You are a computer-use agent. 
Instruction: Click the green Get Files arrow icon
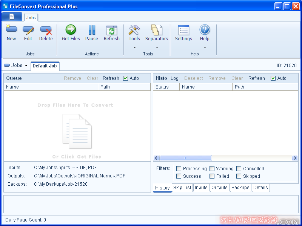71,29
